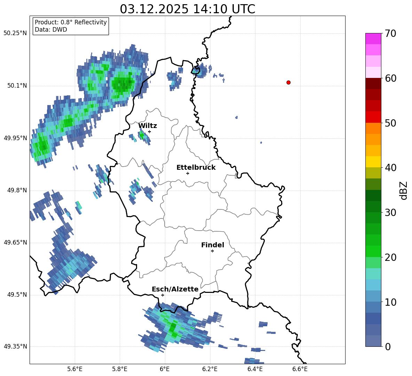Click the Esch/Alzette cross marker

[x=163, y=295]
